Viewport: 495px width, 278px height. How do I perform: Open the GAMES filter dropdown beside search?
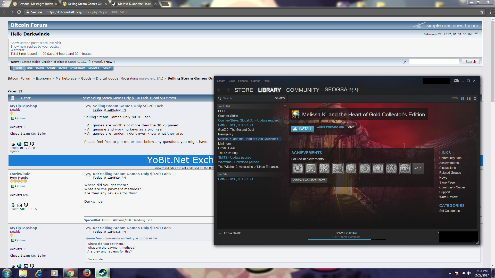pos(279,98)
